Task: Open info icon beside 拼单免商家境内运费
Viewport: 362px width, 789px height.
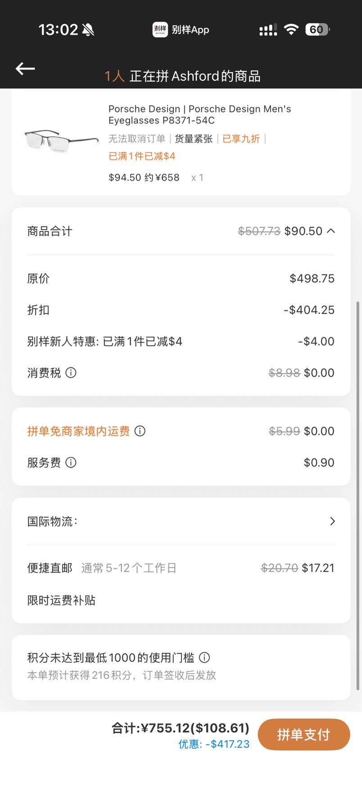Action: tap(140, 431)
